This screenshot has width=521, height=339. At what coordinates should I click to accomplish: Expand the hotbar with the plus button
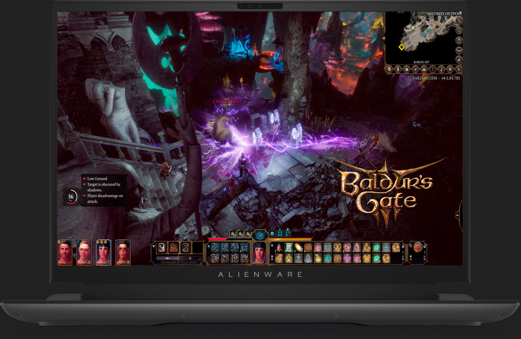point(272,256)
